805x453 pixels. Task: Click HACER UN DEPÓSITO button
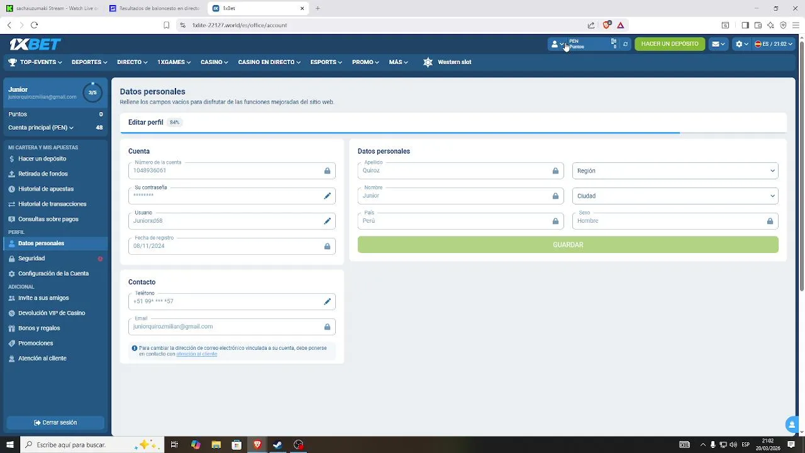coord(670,44)
